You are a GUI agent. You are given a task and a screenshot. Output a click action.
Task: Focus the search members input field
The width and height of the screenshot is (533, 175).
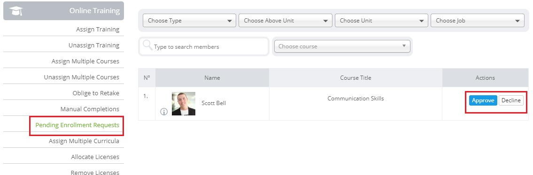[x=204, y=46]
